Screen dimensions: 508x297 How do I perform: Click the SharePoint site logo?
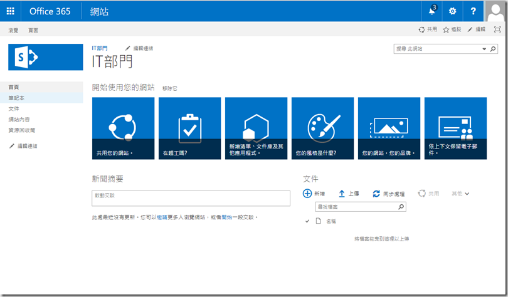[45, 58]
